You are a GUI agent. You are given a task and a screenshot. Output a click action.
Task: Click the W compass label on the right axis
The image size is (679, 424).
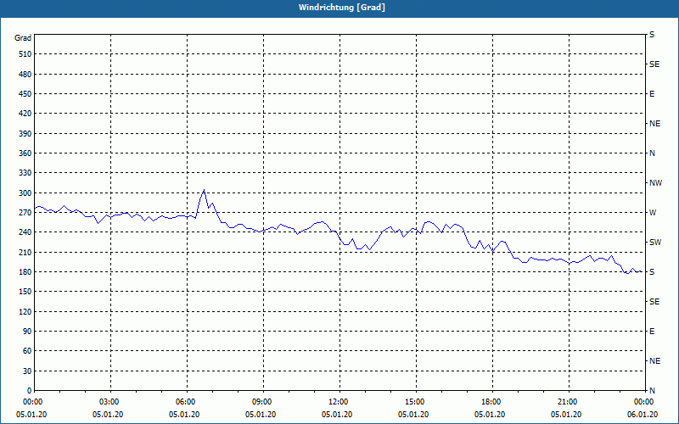[653, 213]
